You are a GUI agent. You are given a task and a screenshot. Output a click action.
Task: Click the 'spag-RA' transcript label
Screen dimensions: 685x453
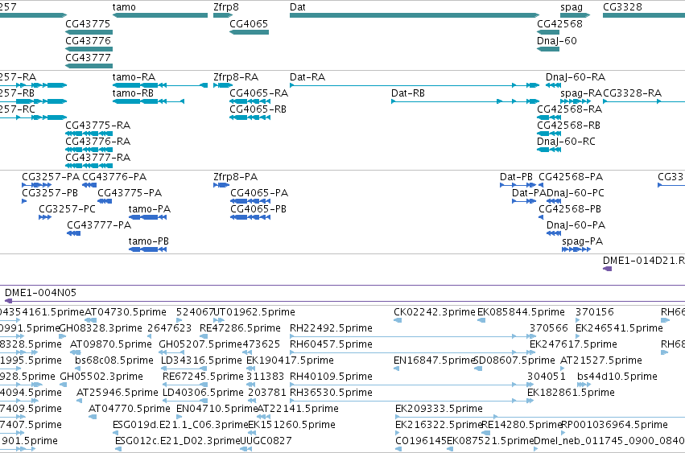click(x=581, y=93)
